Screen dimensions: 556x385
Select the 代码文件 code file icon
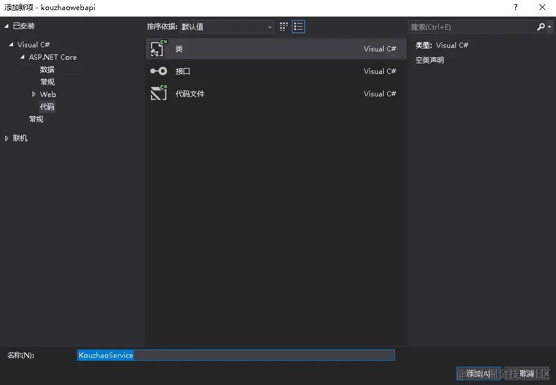pos(159,93)
